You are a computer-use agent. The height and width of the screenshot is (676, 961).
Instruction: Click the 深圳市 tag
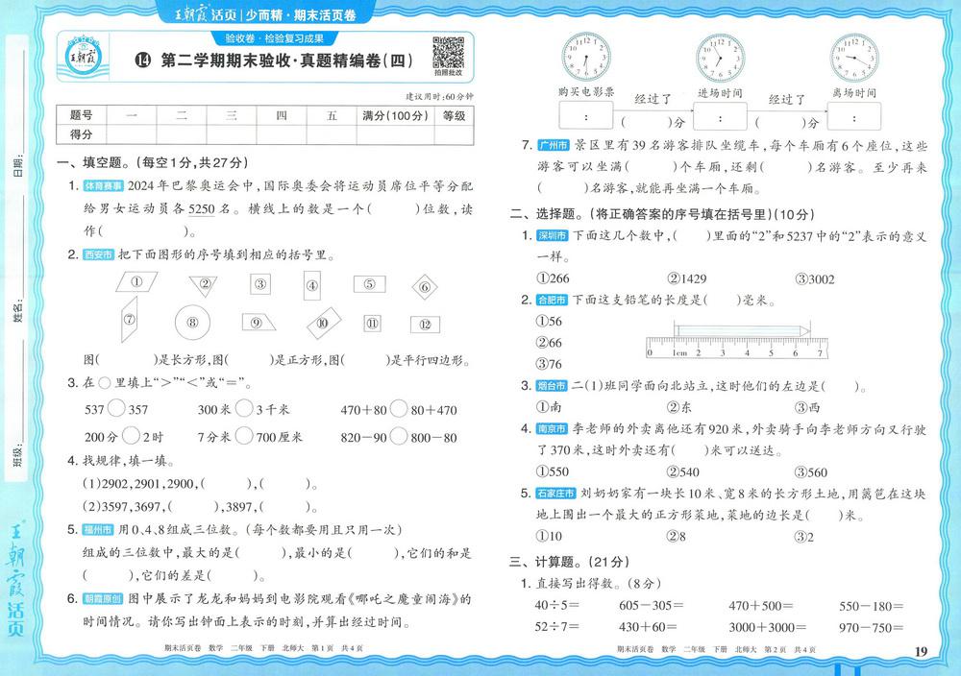(553, 235)
